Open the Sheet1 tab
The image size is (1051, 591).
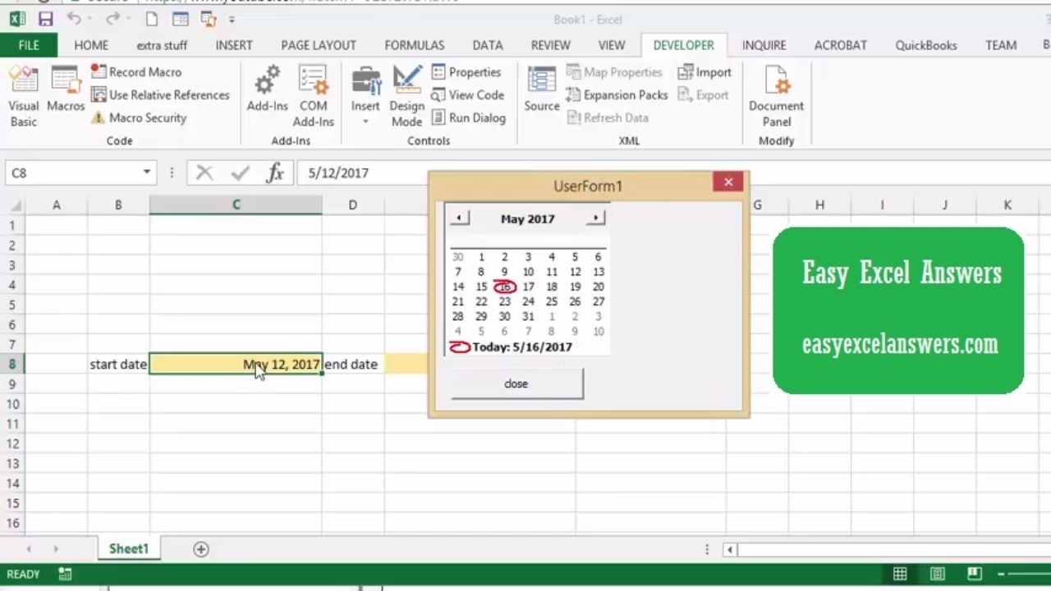coord(129,548)
